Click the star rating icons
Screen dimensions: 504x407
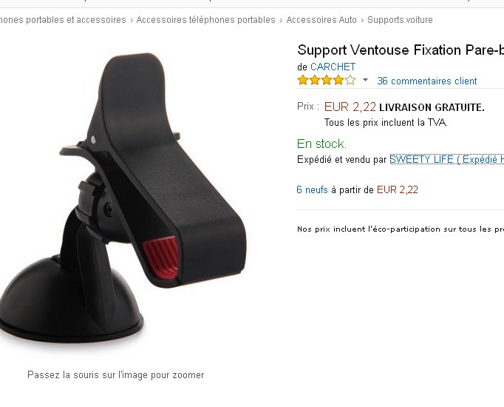point(327,80)
